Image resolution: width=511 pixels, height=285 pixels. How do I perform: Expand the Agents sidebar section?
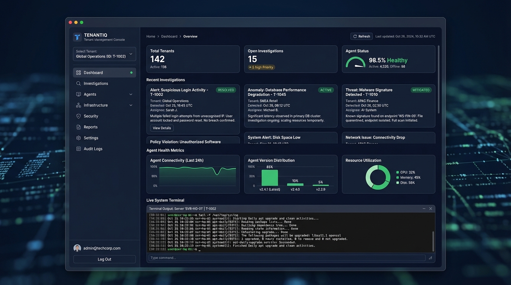(x=130, y=94)
